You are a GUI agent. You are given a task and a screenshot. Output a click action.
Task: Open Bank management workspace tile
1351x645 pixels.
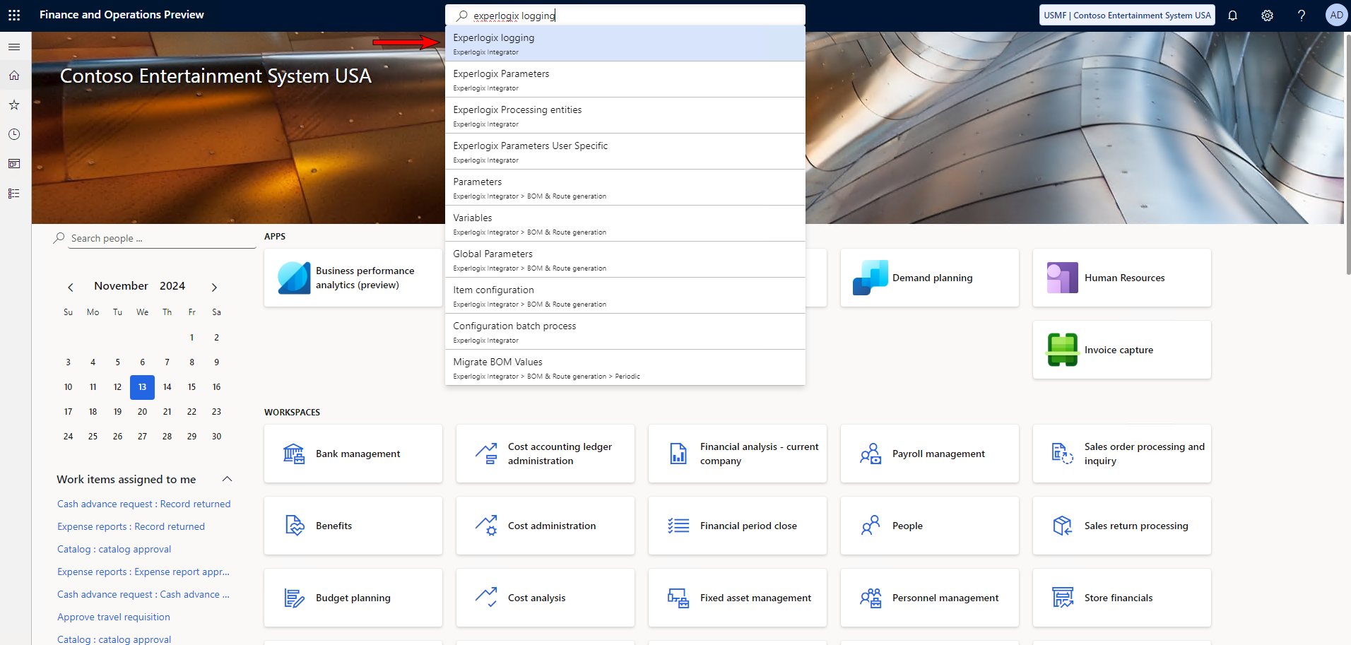click(353, 454)
